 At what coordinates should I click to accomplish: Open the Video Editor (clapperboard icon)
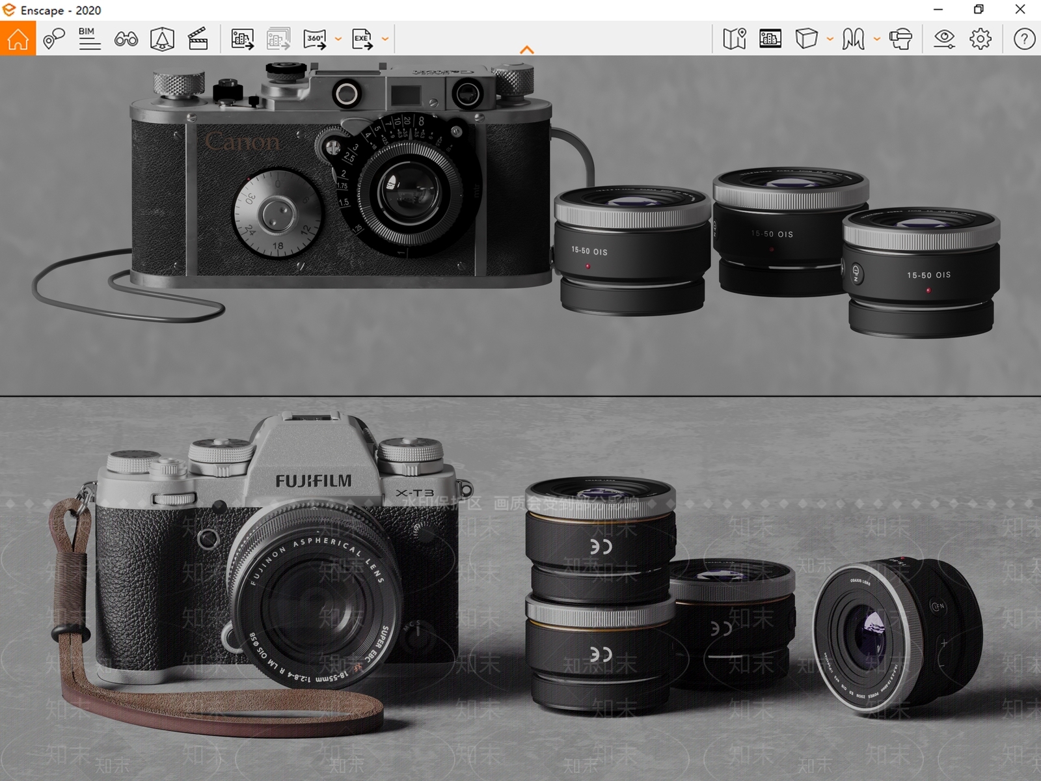198,38
